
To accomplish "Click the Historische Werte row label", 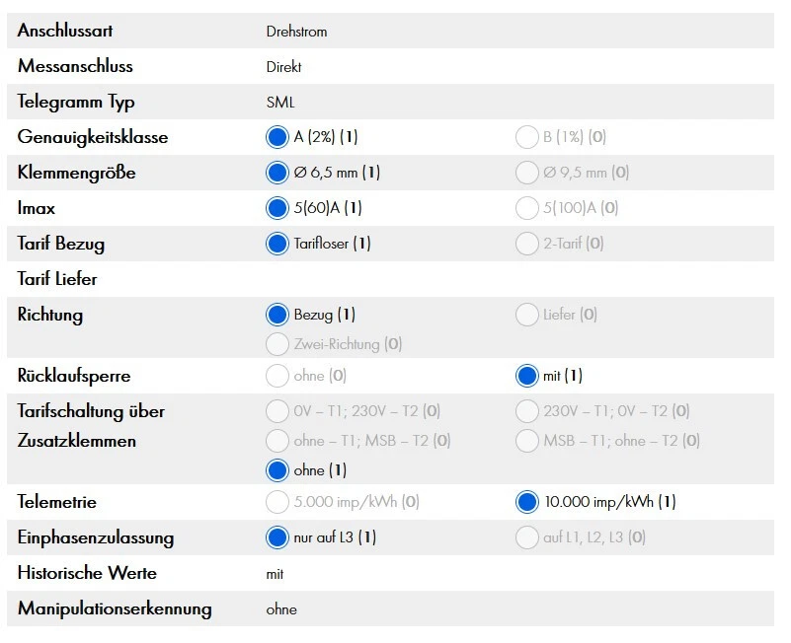I will click(x=87, y=573).
